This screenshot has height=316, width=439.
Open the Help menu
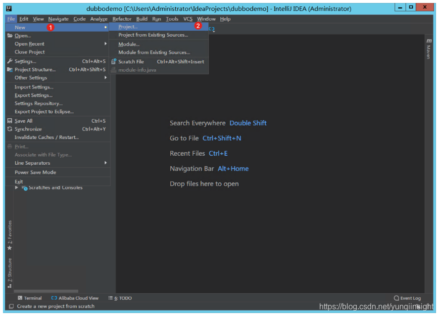[x=225, y=19]
